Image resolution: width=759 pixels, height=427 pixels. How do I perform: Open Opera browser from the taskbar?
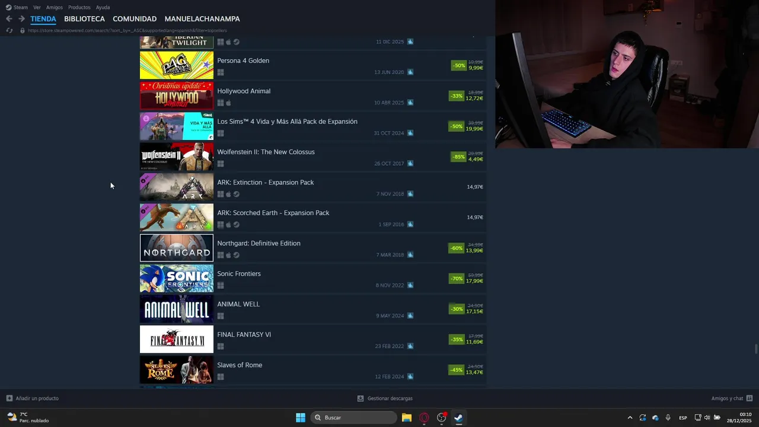tap(424, 418)
